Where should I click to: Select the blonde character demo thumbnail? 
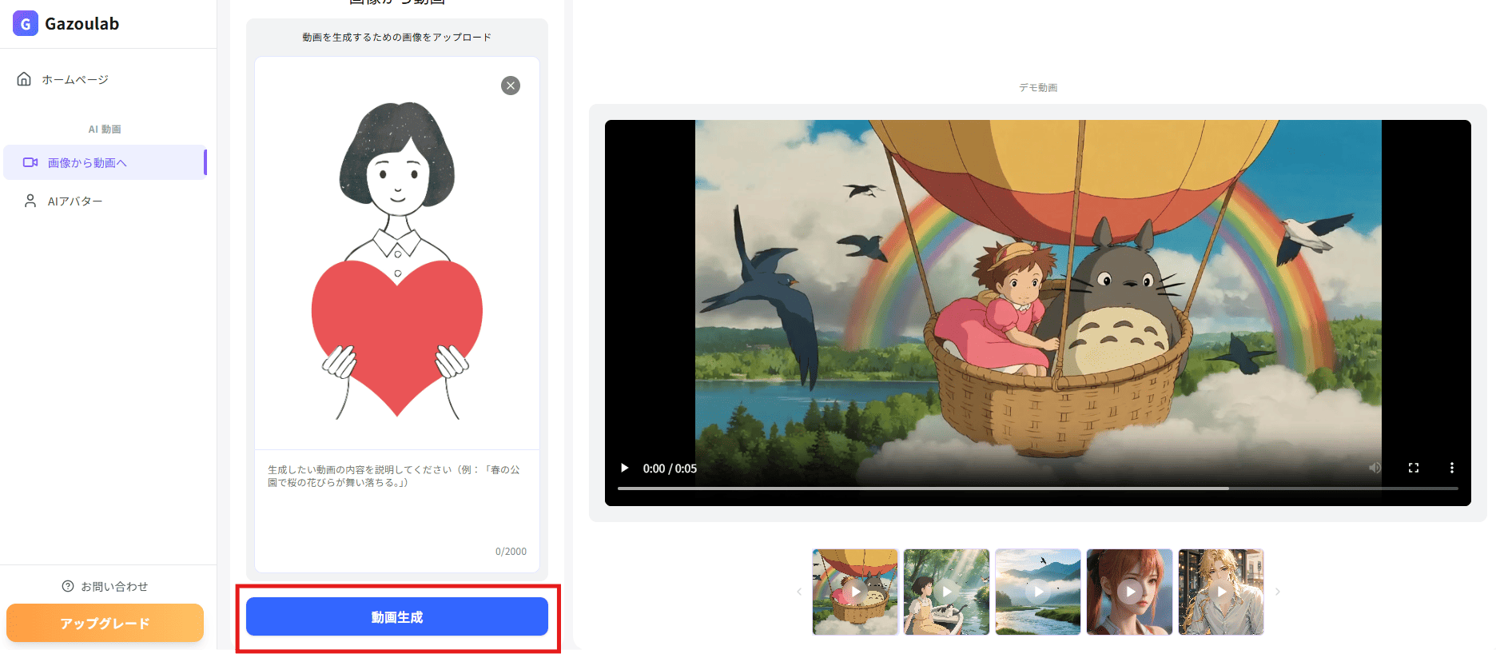[1221, 592]
